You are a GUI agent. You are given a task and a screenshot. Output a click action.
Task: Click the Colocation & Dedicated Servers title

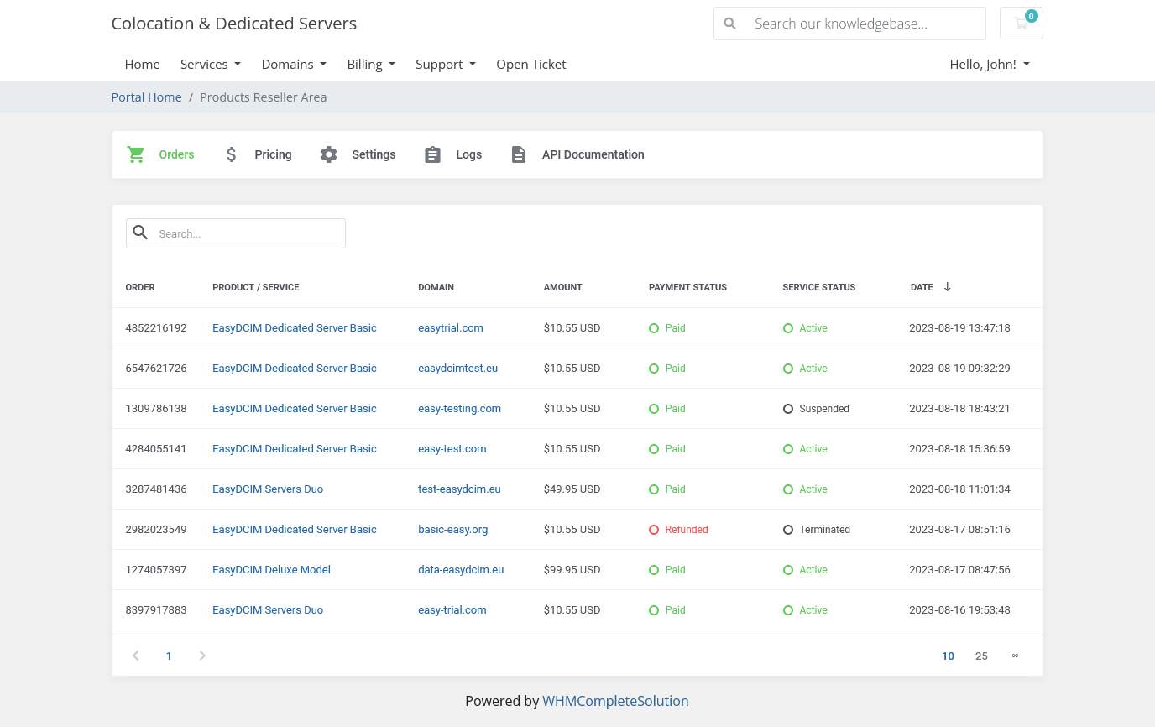tap(234, 24)
